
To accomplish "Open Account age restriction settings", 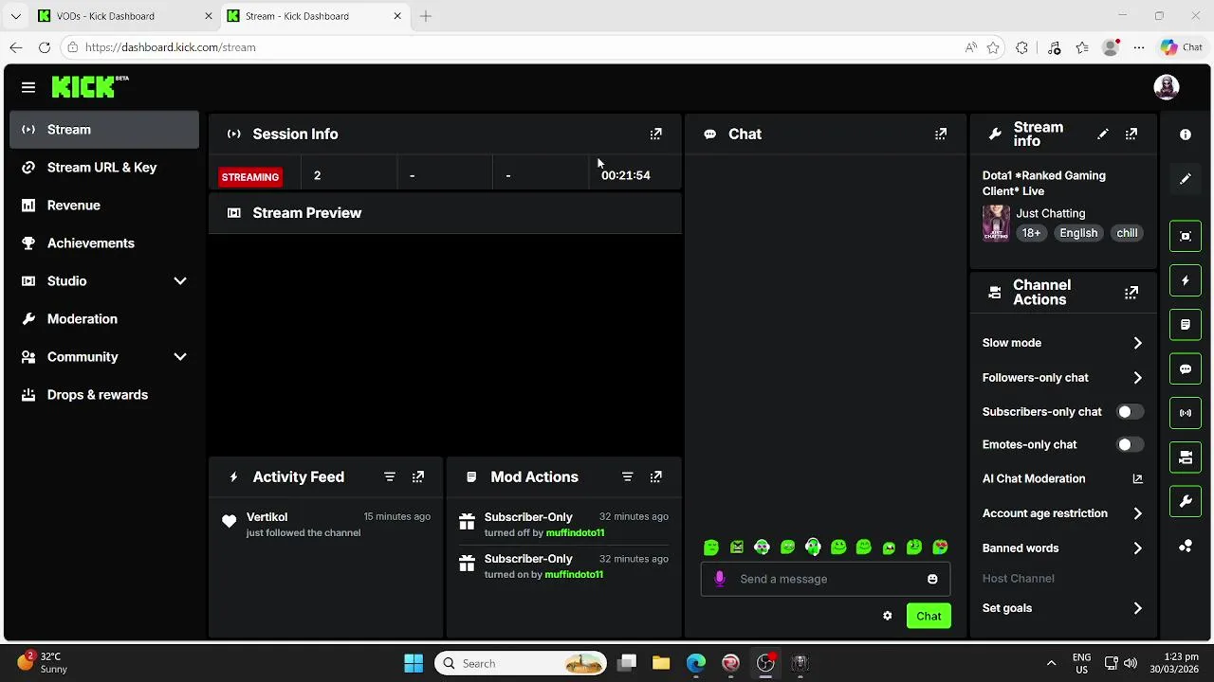I will click(1062, 513).
